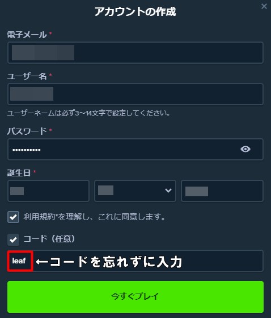Open the 利用規約 terms text link
Viewport: 271px width, 318px height.
[x=40, y=217]
